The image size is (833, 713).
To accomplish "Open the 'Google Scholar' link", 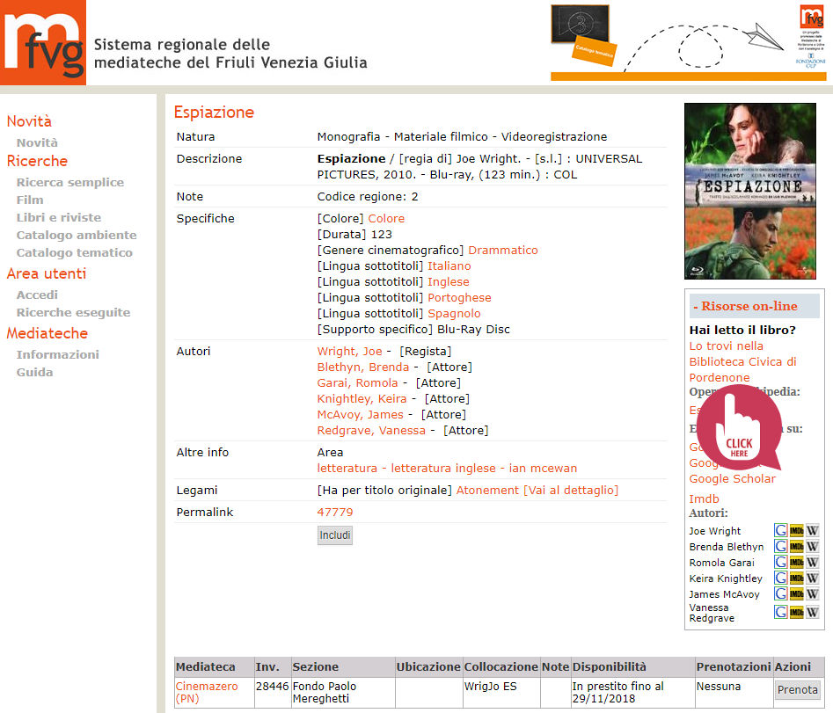I will point(732,478).
